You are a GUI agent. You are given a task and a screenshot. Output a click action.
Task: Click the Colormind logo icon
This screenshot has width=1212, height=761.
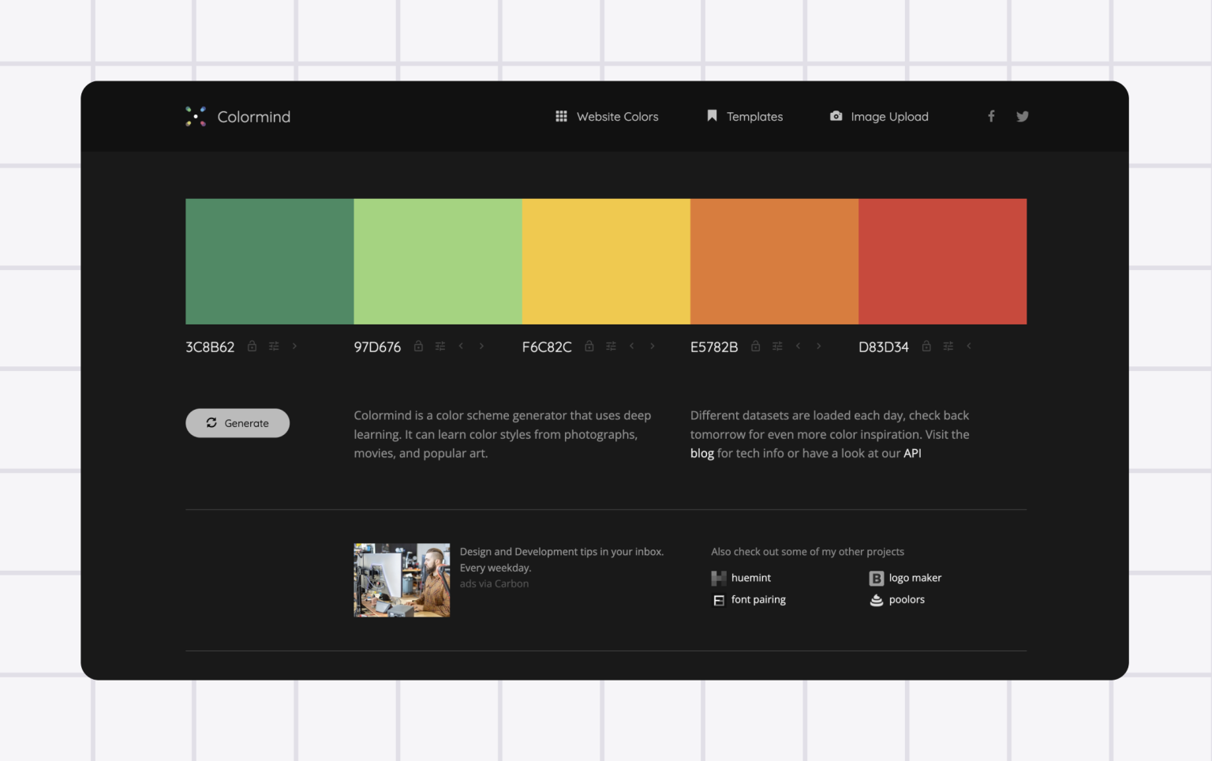click(x=195, y=116)
